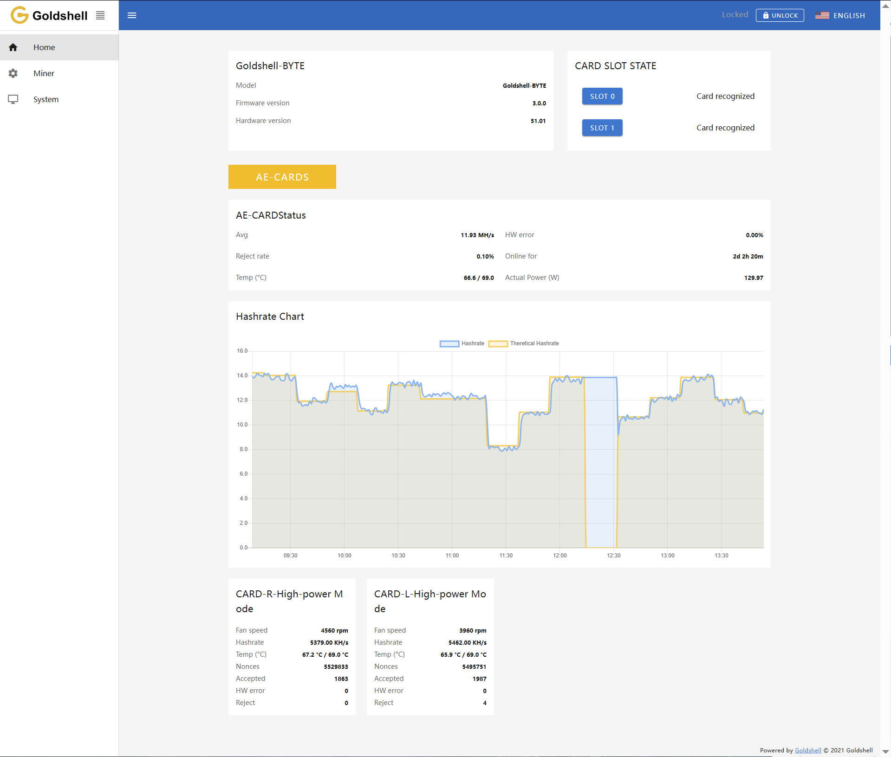The image size is (891, 757).
Task: Select the SLOT 1 button
Action: (602, 128)
